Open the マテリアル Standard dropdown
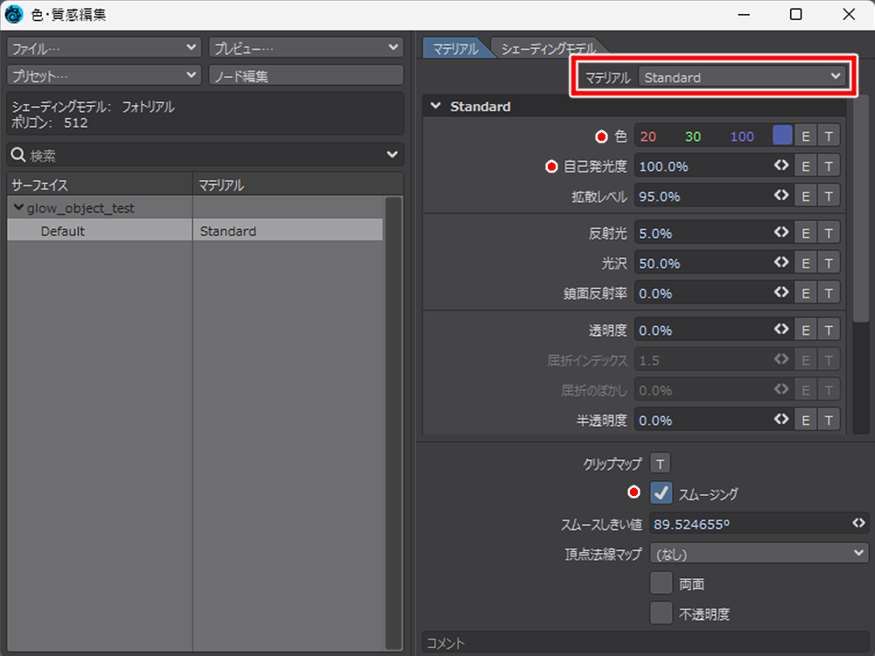 tap(741, 77)
